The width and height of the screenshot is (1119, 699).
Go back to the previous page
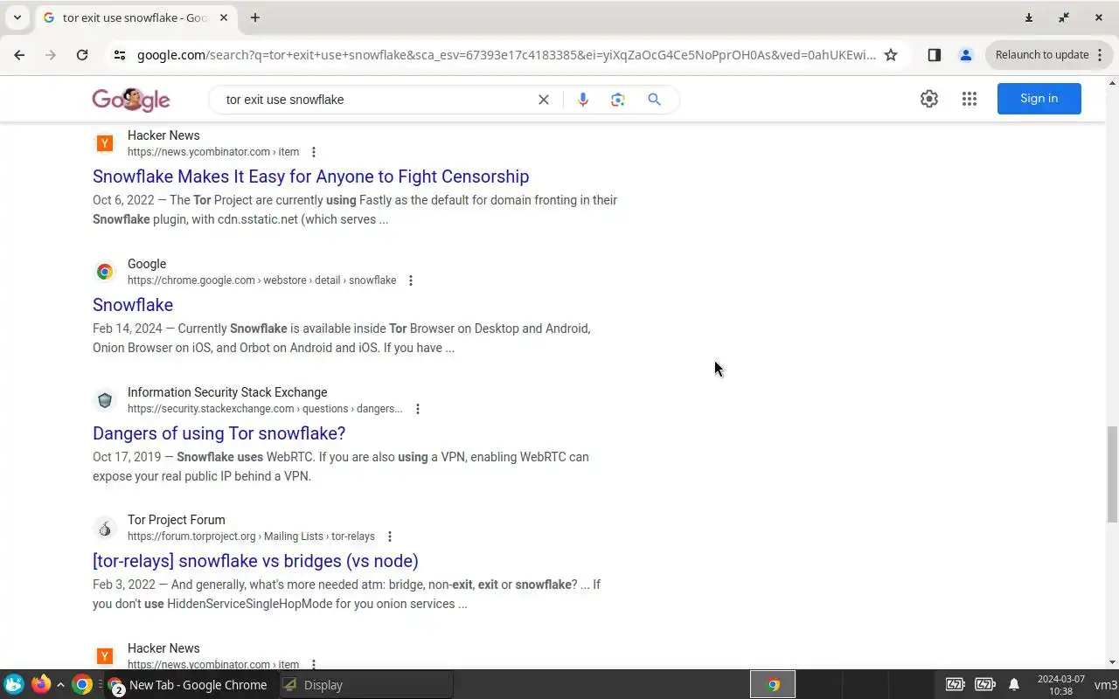tap(19, 54)
